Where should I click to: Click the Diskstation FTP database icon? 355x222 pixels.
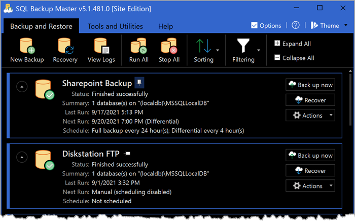45,160
